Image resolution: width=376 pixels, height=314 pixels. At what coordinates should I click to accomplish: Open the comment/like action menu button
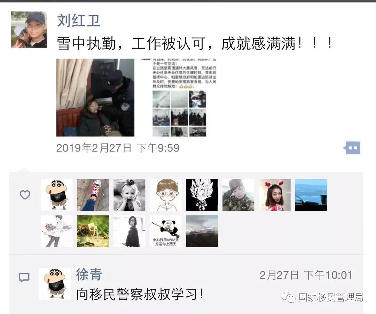[352, 148]
